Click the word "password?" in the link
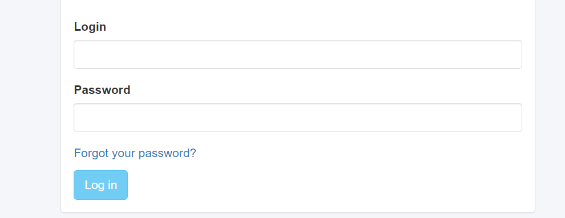 [x=167, y=153]
